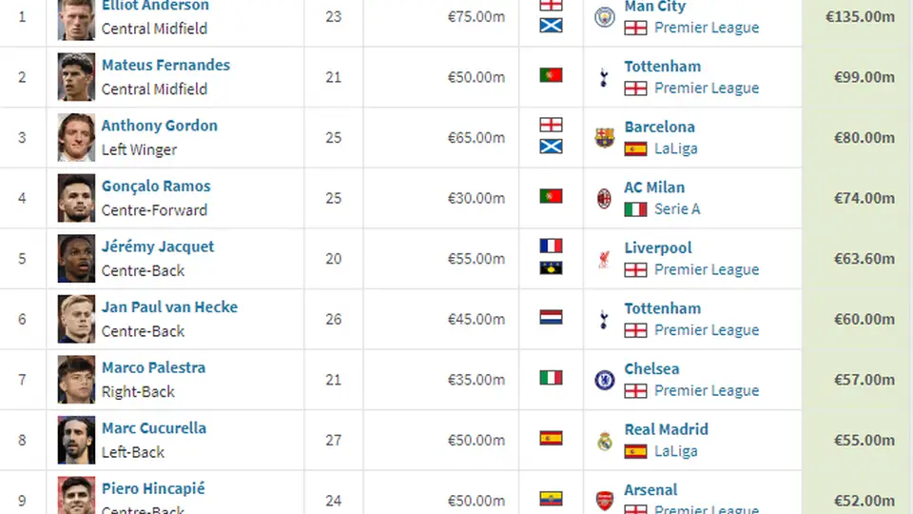The height and width of the screenshot is (514, 913).
Task: Click Jan Paul van Hecke photo thumbnail
Action: (76, 320)
